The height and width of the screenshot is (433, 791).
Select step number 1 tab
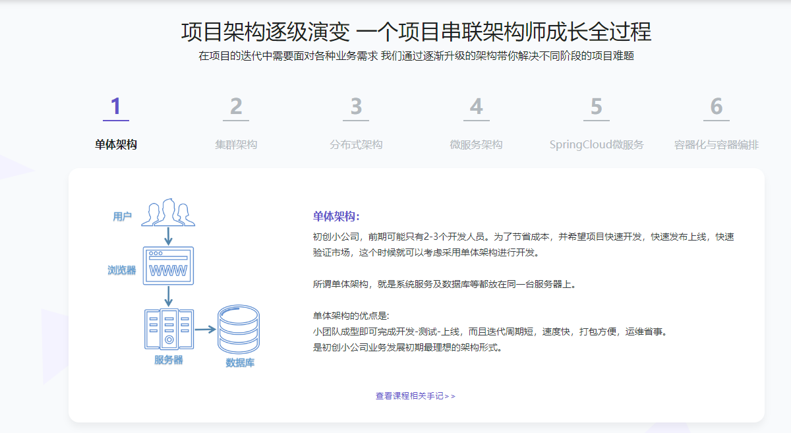(x=116, y=107)
